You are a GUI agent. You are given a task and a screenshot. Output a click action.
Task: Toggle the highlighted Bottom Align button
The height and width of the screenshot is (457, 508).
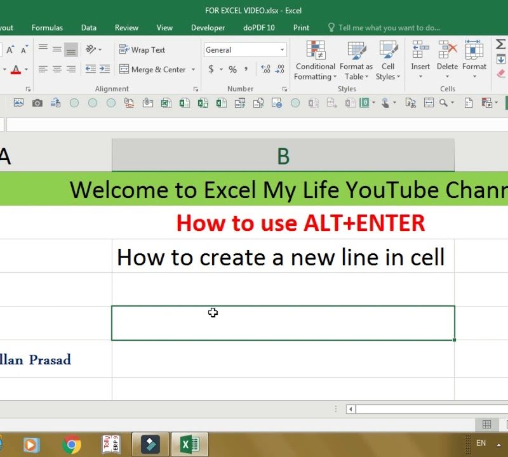[71, 50]
